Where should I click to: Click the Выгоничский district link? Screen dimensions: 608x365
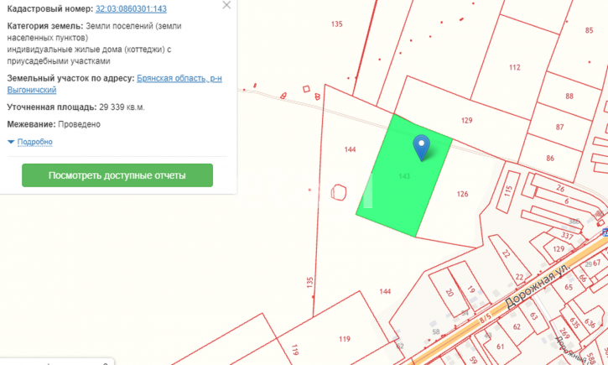tap(32, 90)
